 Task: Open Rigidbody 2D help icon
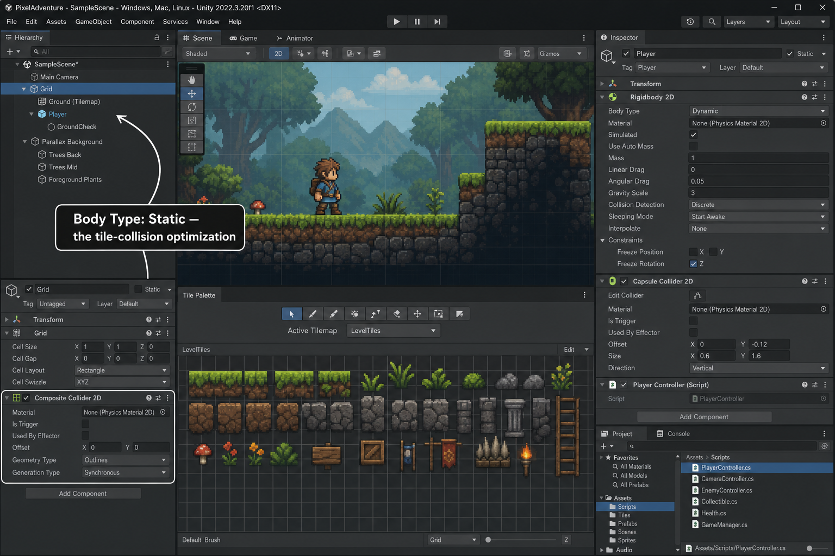(804, 97)
